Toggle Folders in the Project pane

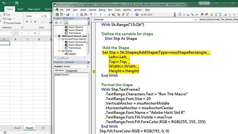pyautogui.click(x=65, y=23)
